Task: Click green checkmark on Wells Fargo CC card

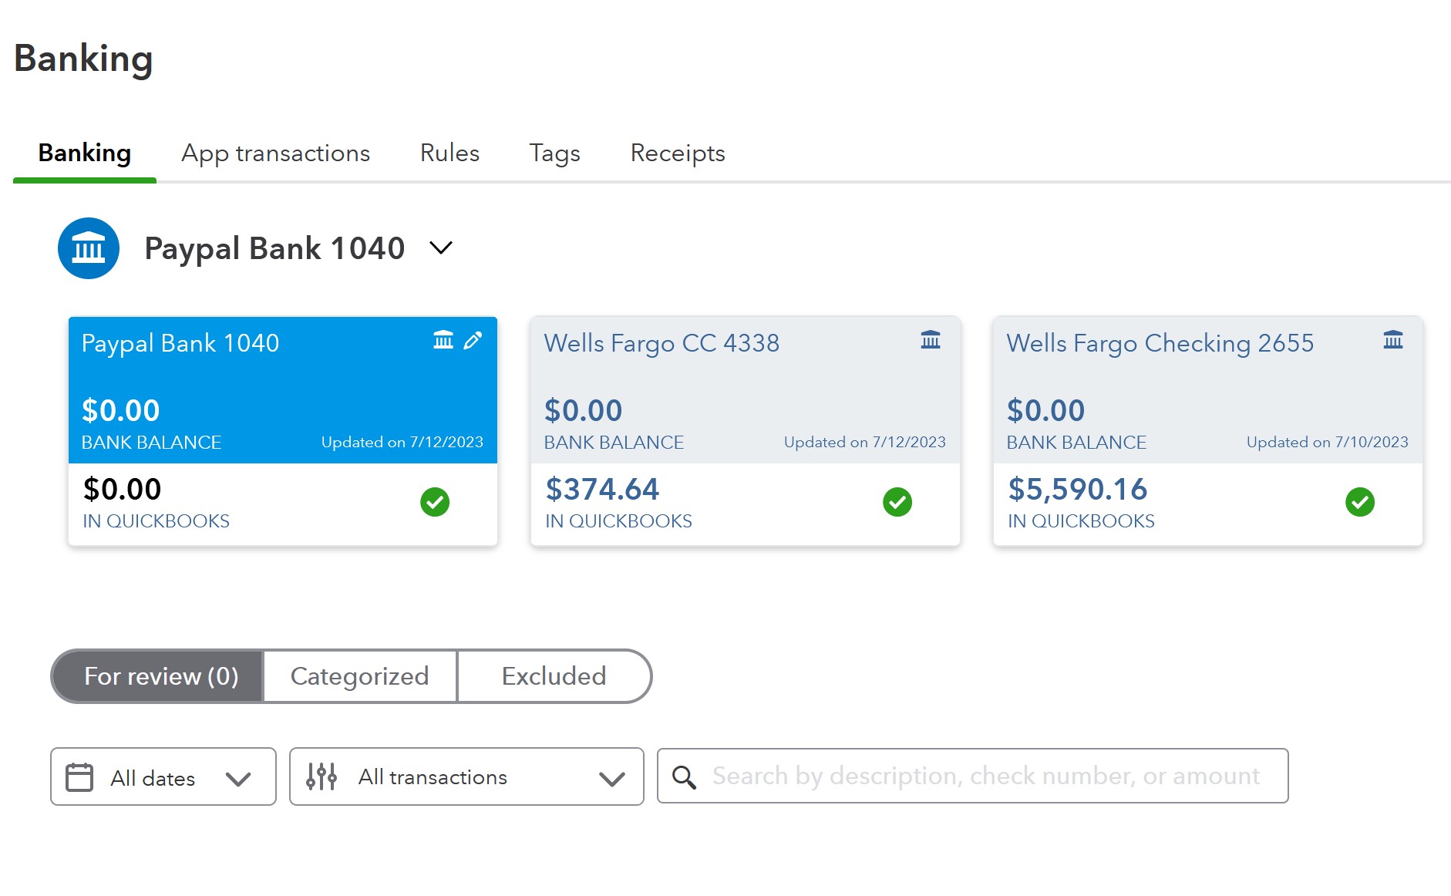Action: [897, 502]
